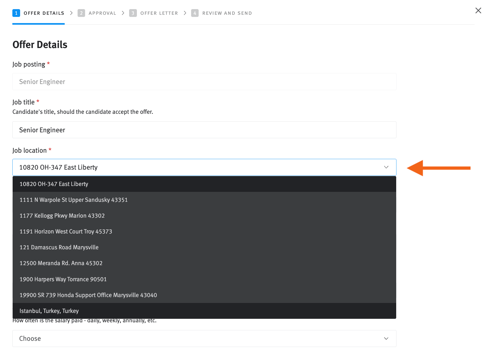Image resolution: width=488 pixels, height=351 pixels.
Task: Close the offer dialog with the X icon
Action: (478, 10)
